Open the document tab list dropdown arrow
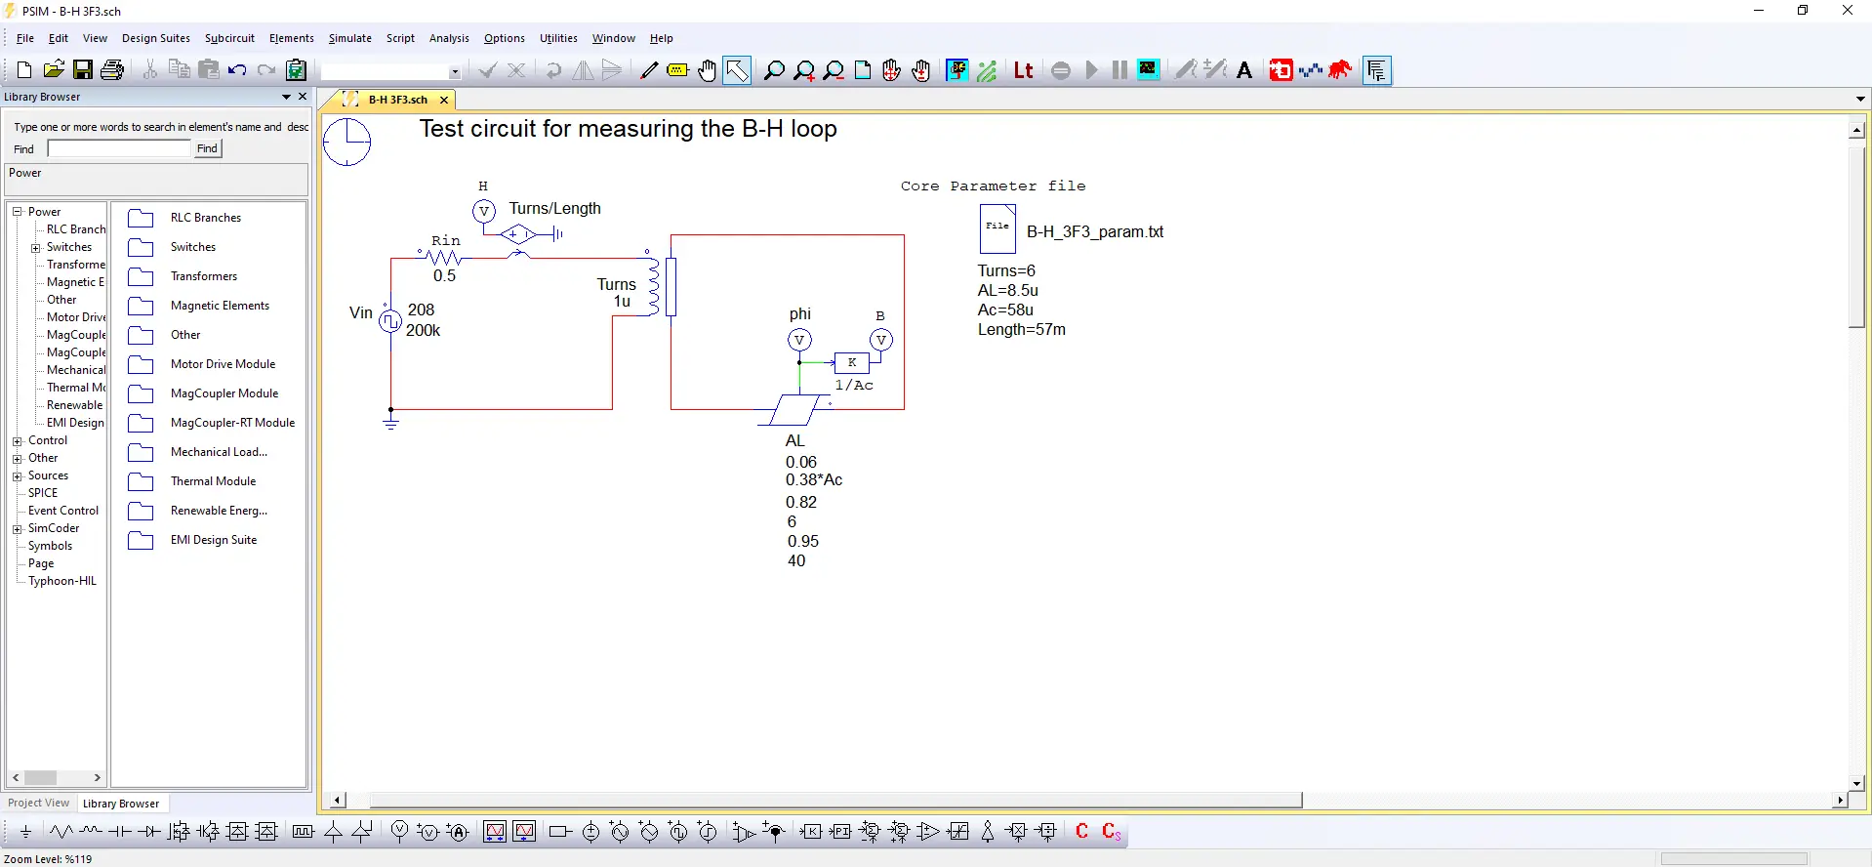The height and width of the screenshot is (867, 1872). [1860, 99]
